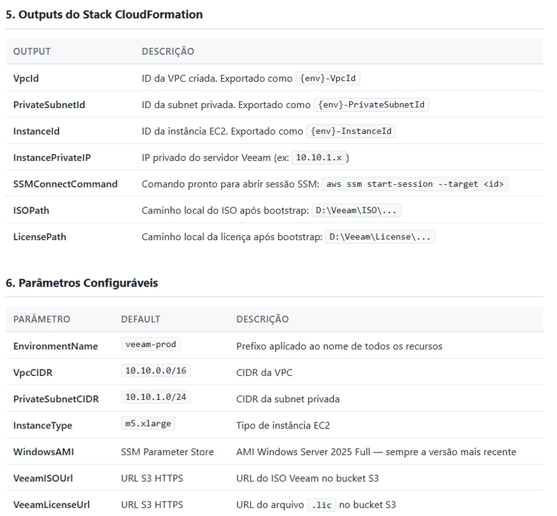Click the Outputs do Stack CloudFormation heading
Viewport: 557px width, 516px height.
[x=104, y=14]
